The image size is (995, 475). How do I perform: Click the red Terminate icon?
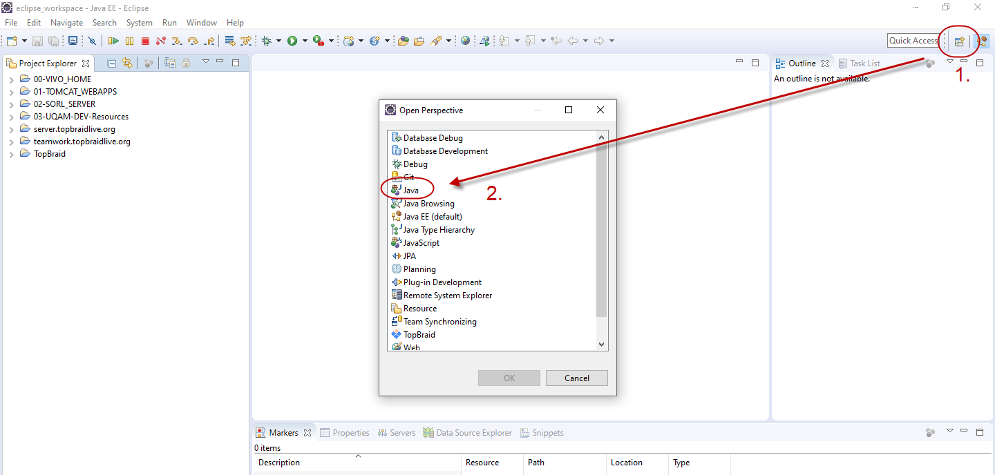[145, 41]
